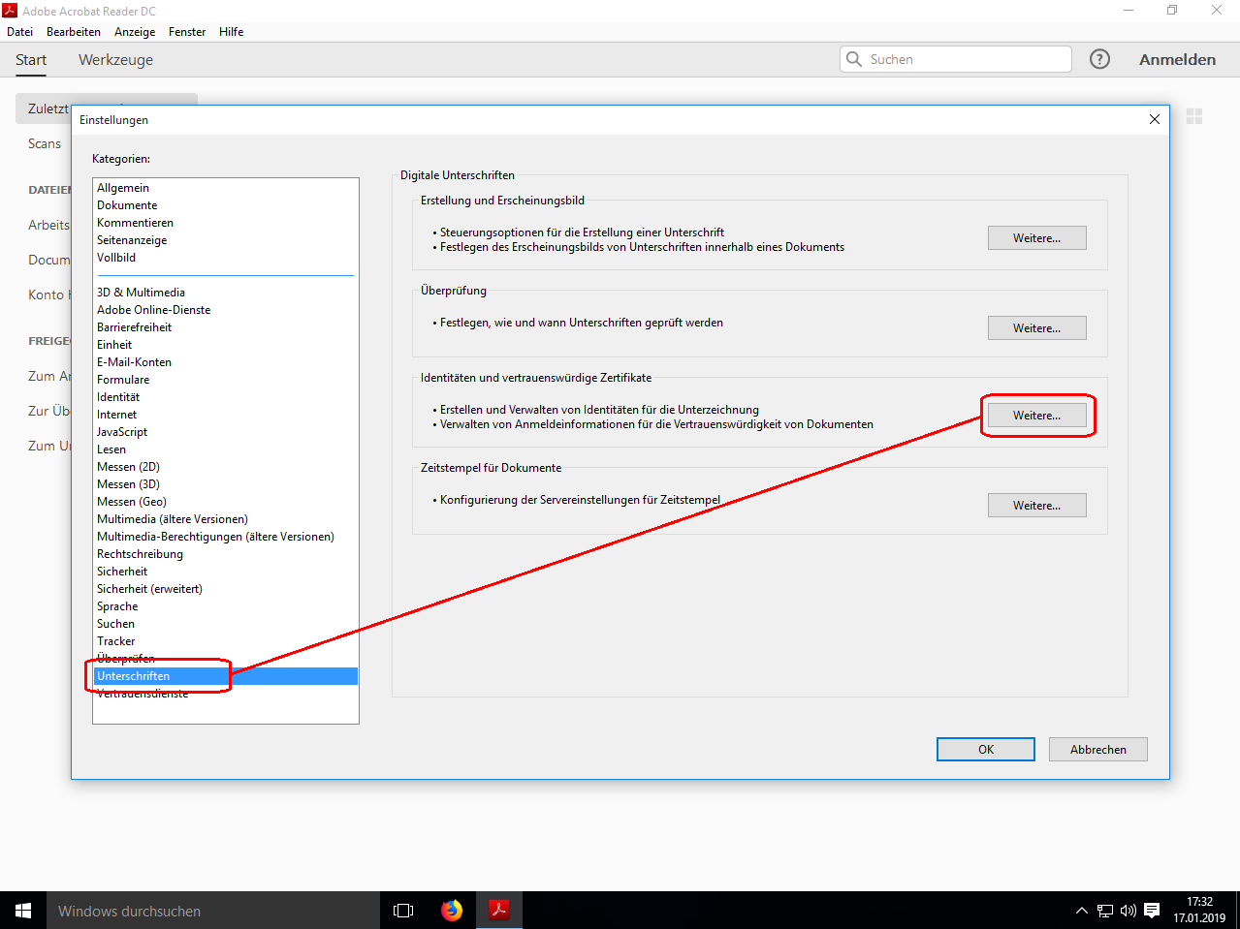Open the Bearbeiten menu

(x=74, y=32)
